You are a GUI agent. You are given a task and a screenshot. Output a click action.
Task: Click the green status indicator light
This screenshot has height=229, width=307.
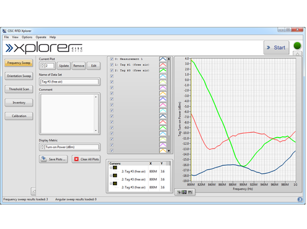click(x=297, y=46)
